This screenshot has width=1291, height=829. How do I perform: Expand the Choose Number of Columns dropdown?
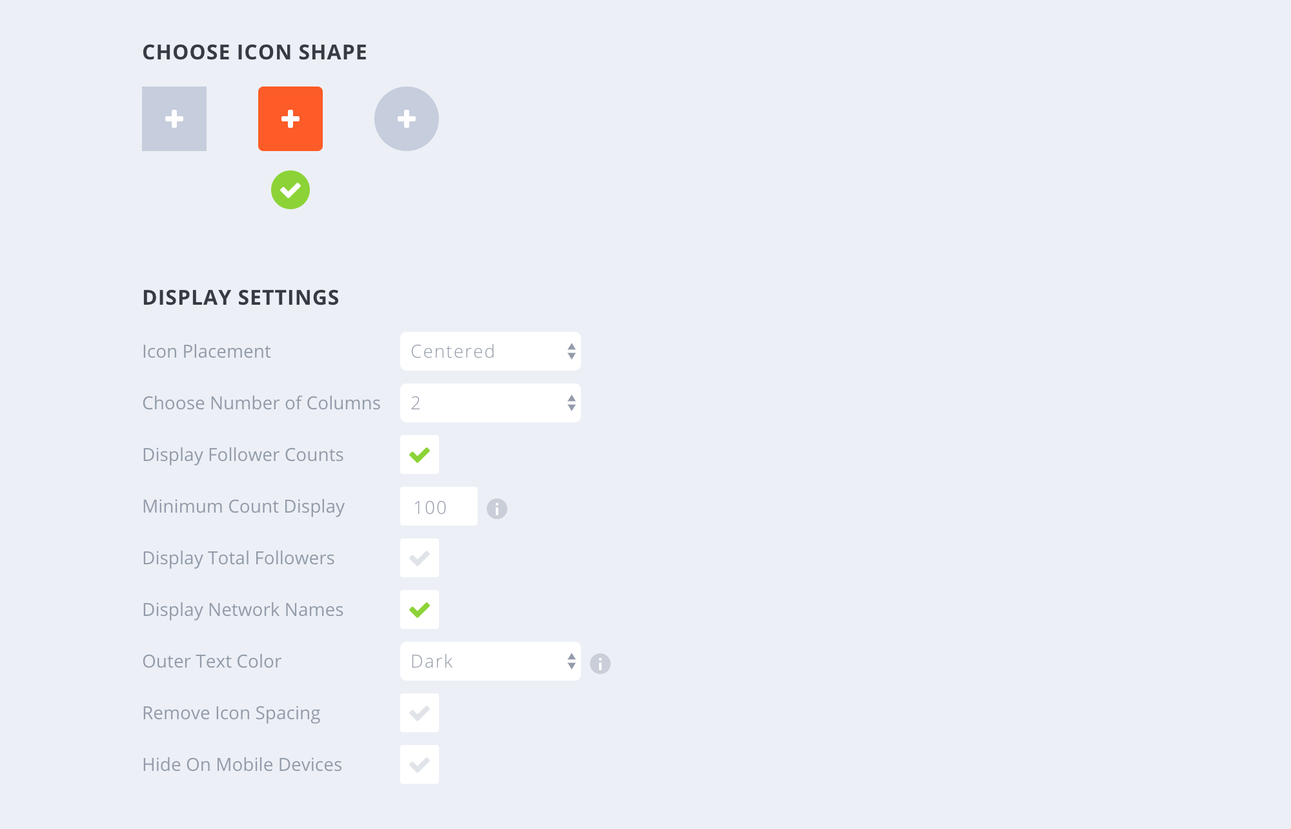click(x=490, y=403)
